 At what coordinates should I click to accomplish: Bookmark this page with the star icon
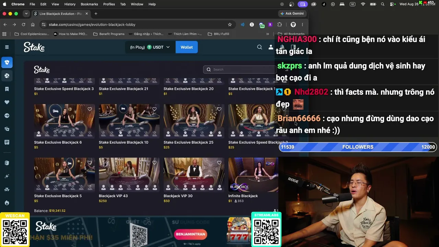click(230, 25)
